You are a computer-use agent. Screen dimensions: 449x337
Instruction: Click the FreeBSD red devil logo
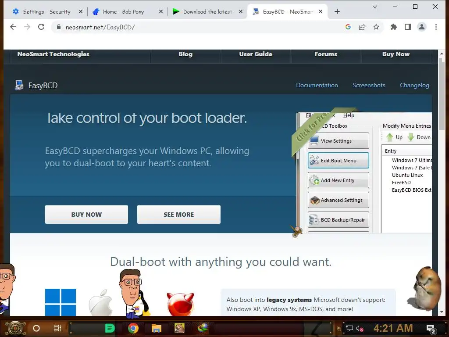(180, 305)
